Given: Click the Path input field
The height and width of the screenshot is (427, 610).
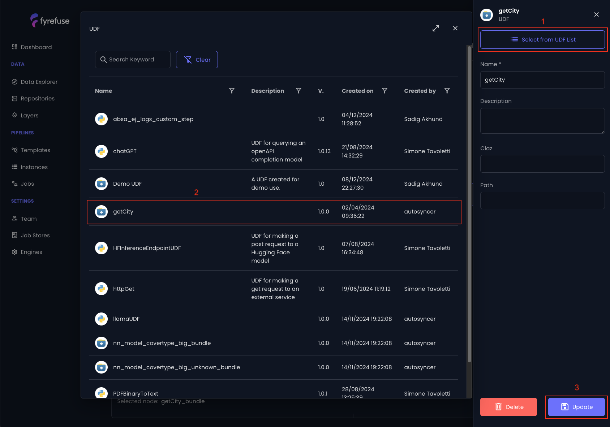Looking at the screenshot, I should coord(542,200).
